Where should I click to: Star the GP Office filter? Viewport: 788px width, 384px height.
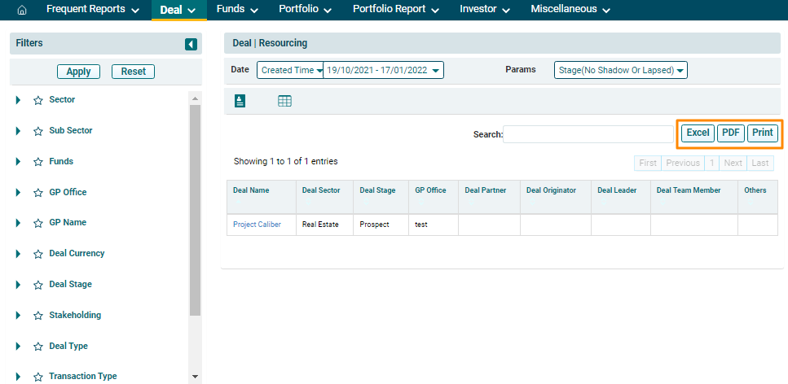pos(37,193)
